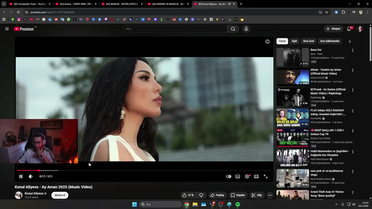This screenshot has width=372, height=209.
Task: Open Twitch bookmark in bookmarks bar
Action: [x=106, y=19]
